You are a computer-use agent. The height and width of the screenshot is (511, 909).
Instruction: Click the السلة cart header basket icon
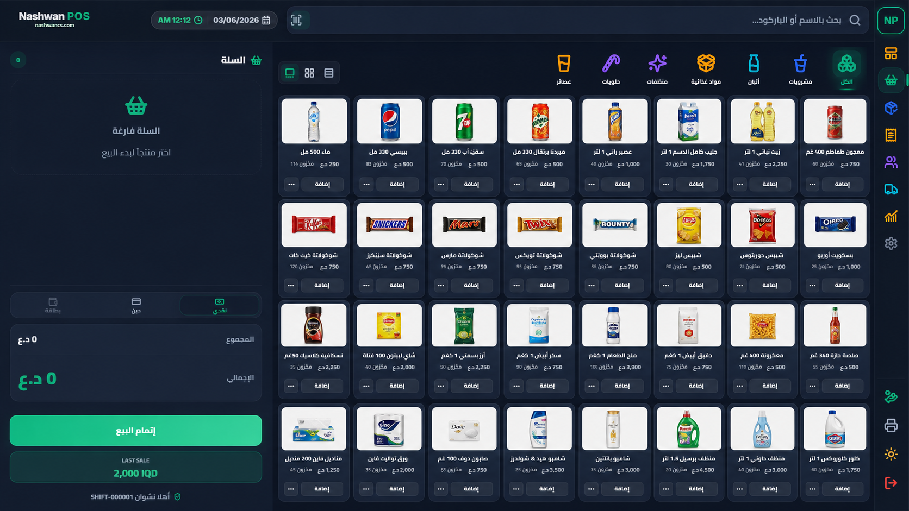256,60
